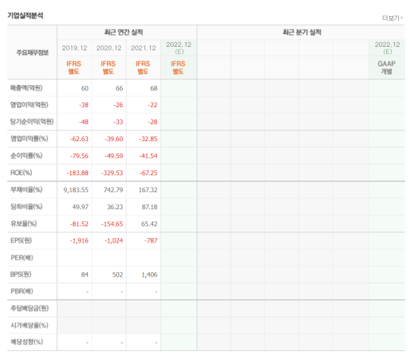Click the operating margin value -32.85
Image resolution: width=411 pixels, height=356 pixels.
tap(148, 139)
